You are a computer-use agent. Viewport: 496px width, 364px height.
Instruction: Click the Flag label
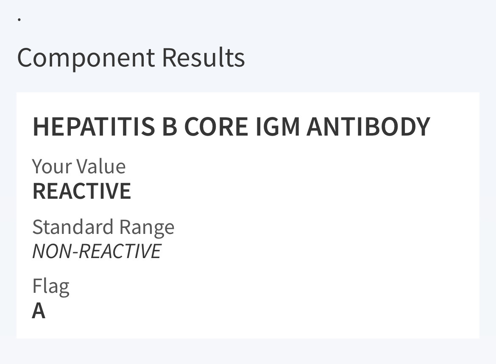tap(51, 287)
